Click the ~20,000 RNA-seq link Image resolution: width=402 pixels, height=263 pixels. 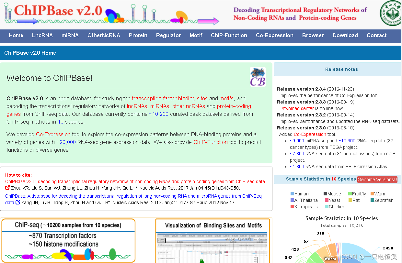click(x=66, y=142)
